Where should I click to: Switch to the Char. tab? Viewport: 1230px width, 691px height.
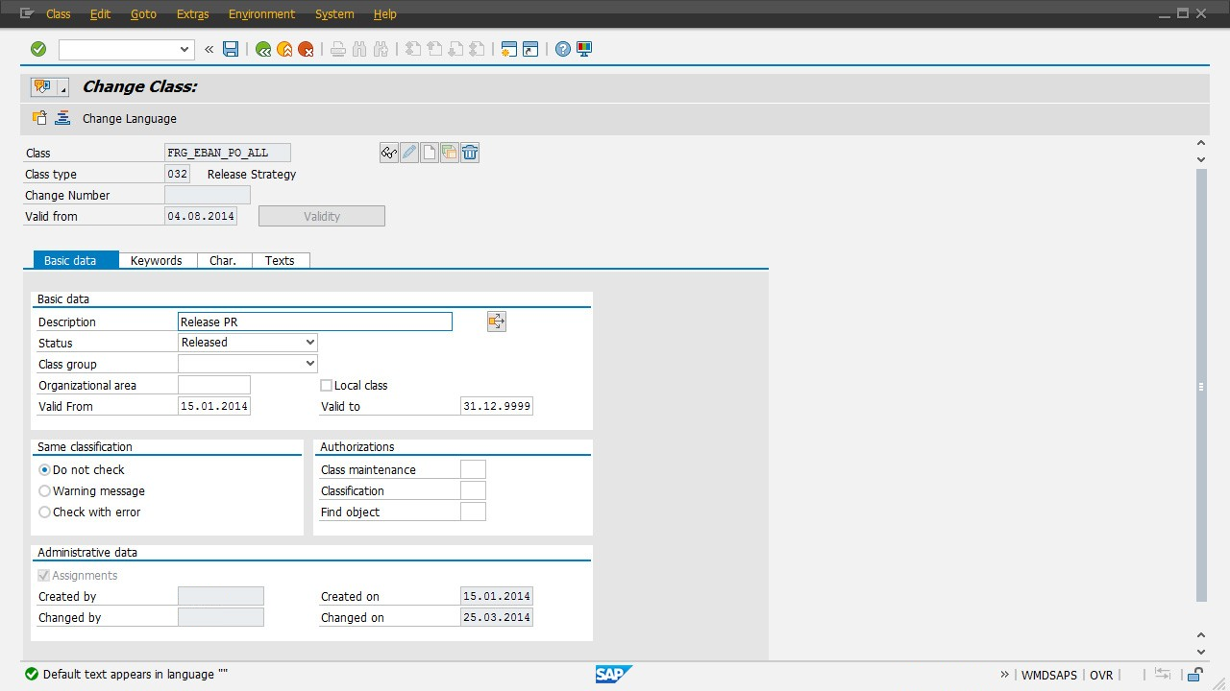pos(223,261)
